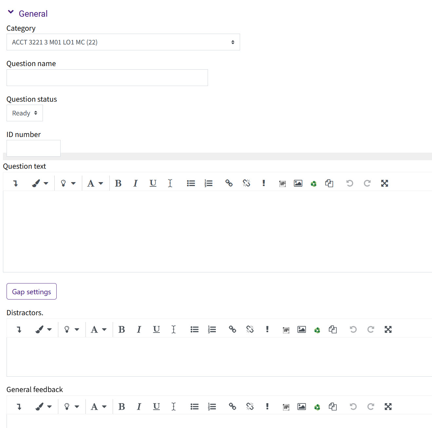
Task: Open the Category dropdown
Action: pos(123,42)
